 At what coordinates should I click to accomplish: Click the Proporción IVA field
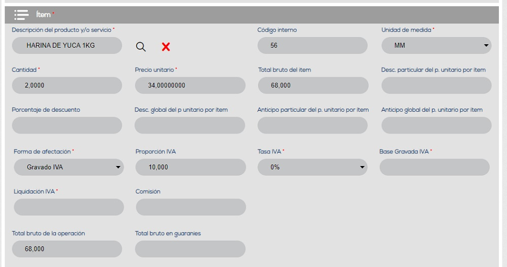tap(191, 167)
